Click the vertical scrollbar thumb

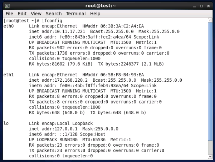point(210,81)
